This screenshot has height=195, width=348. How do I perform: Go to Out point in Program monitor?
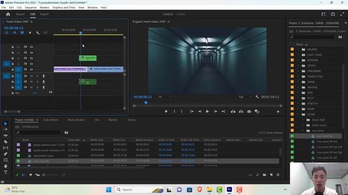pyautogui.click(x=223, y=112)
